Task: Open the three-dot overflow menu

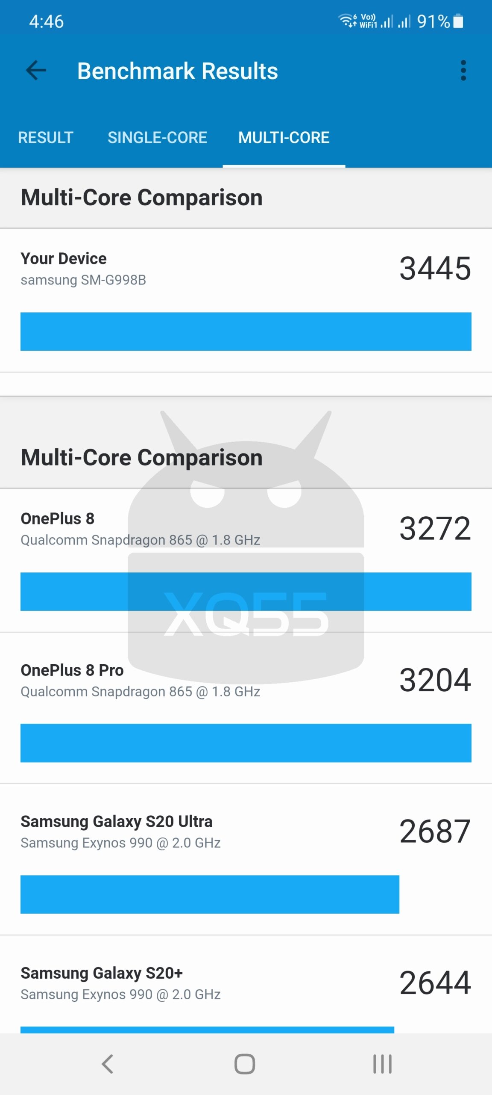Action: [463, 71]
